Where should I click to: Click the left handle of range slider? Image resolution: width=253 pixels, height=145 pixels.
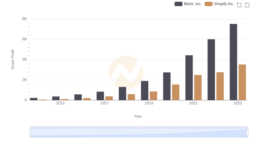[30, 133]
